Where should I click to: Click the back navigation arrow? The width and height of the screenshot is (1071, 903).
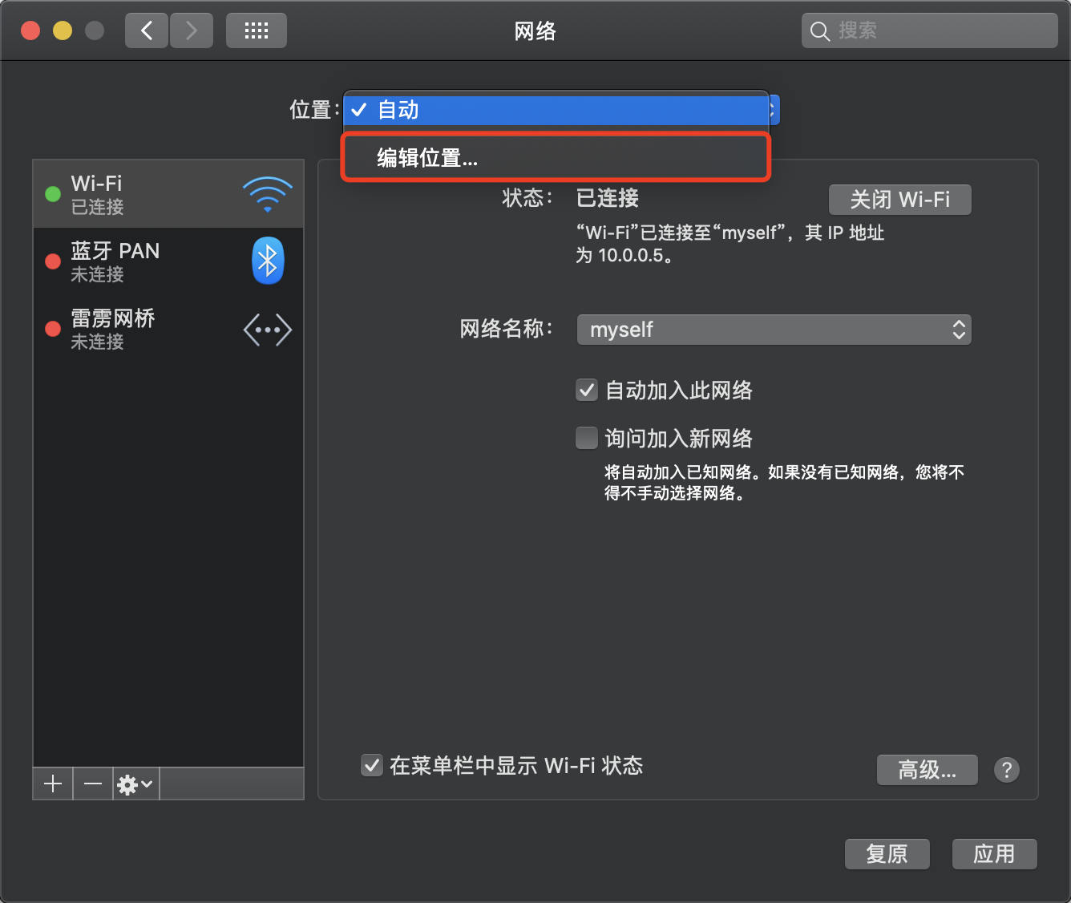click(146, 30)
